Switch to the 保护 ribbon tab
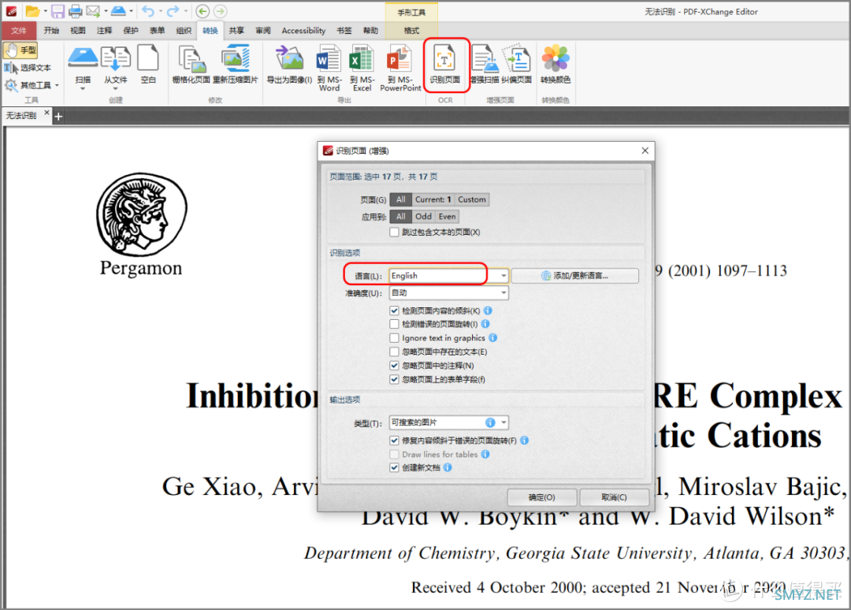This screenshot has height=610, width=851. click(x=131, y=31)
